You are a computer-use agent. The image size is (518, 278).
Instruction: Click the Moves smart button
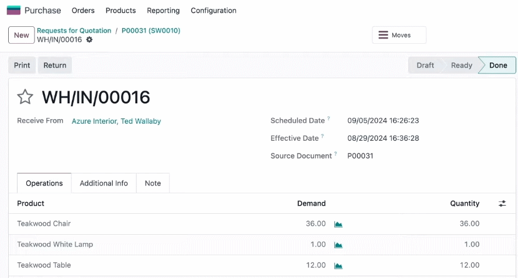point(399,35)
